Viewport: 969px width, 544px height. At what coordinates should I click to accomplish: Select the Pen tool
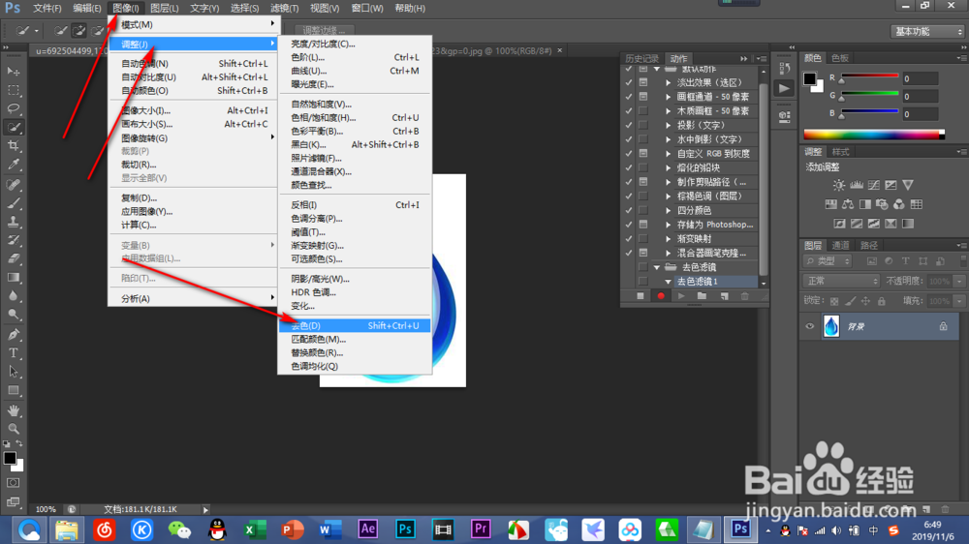click(x=13, y=335)
